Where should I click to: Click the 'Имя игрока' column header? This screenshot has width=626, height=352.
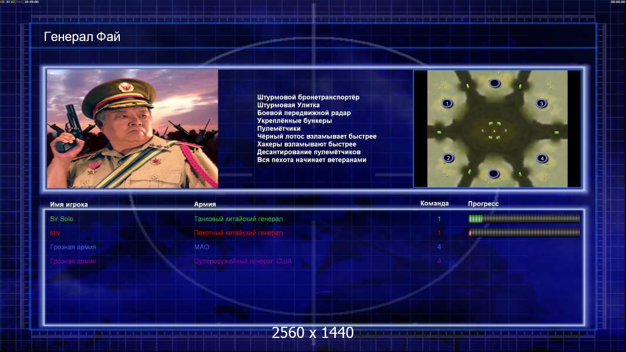[x=69, y=205]
